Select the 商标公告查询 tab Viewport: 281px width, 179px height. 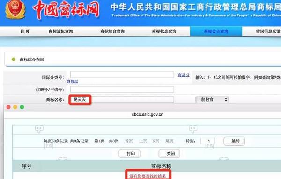[216, 31]
